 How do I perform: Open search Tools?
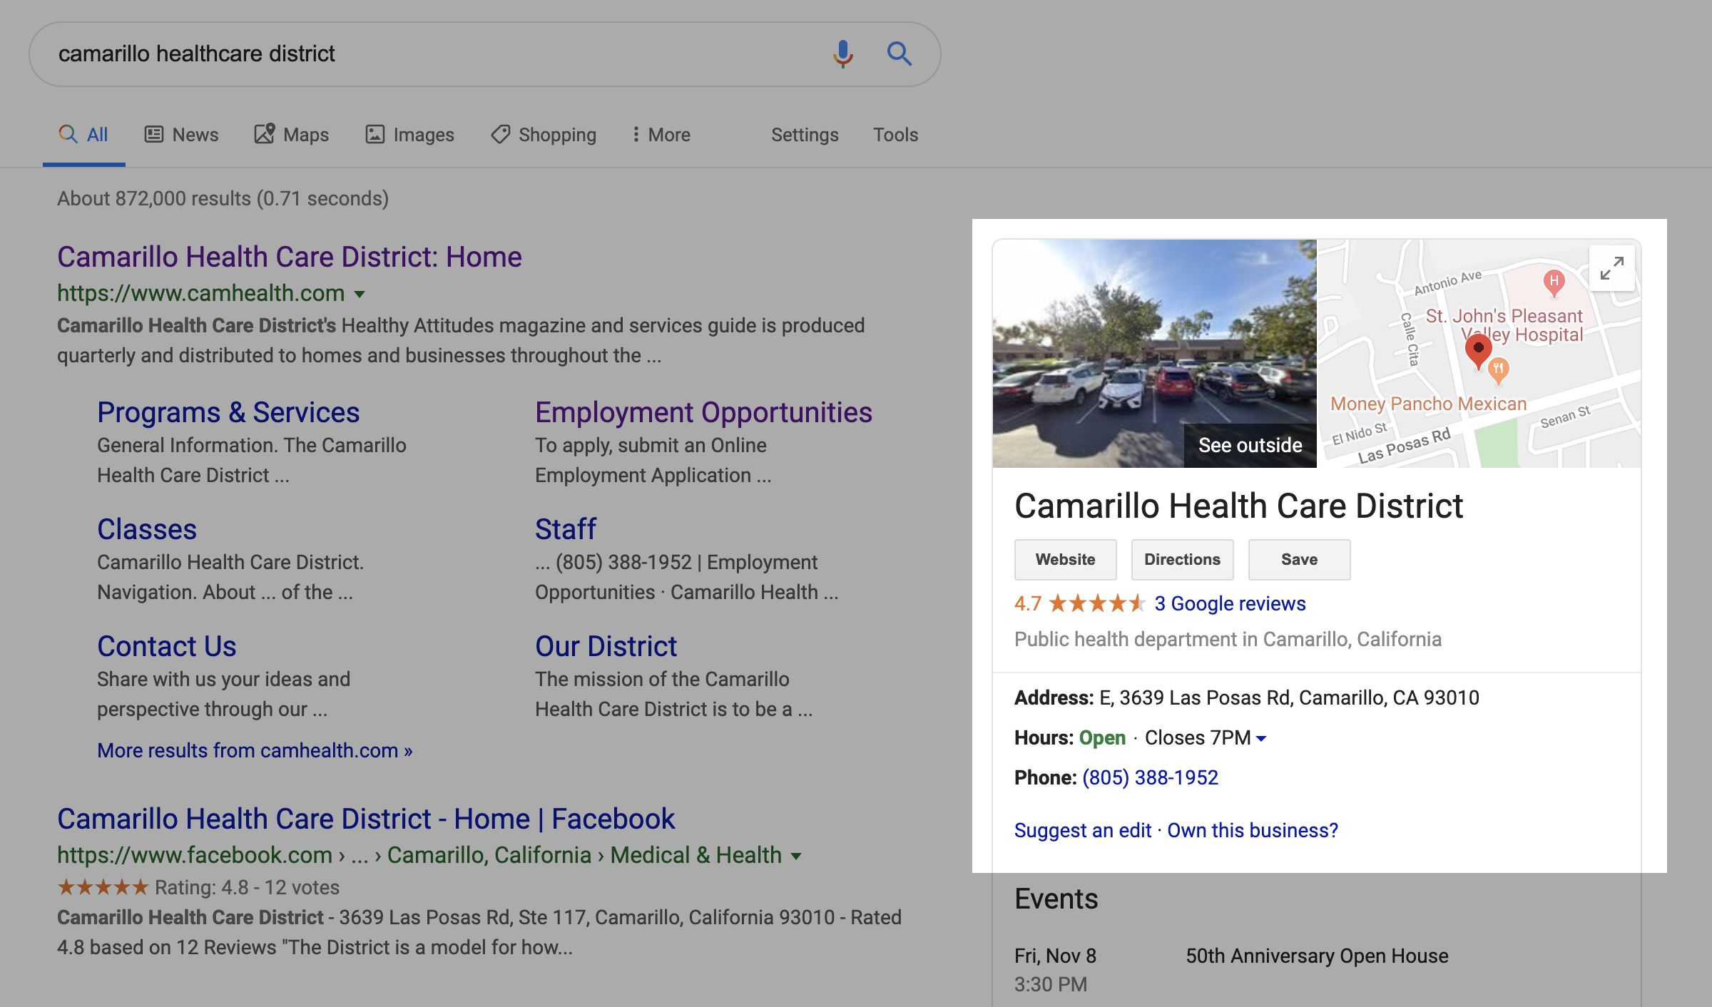896,135
